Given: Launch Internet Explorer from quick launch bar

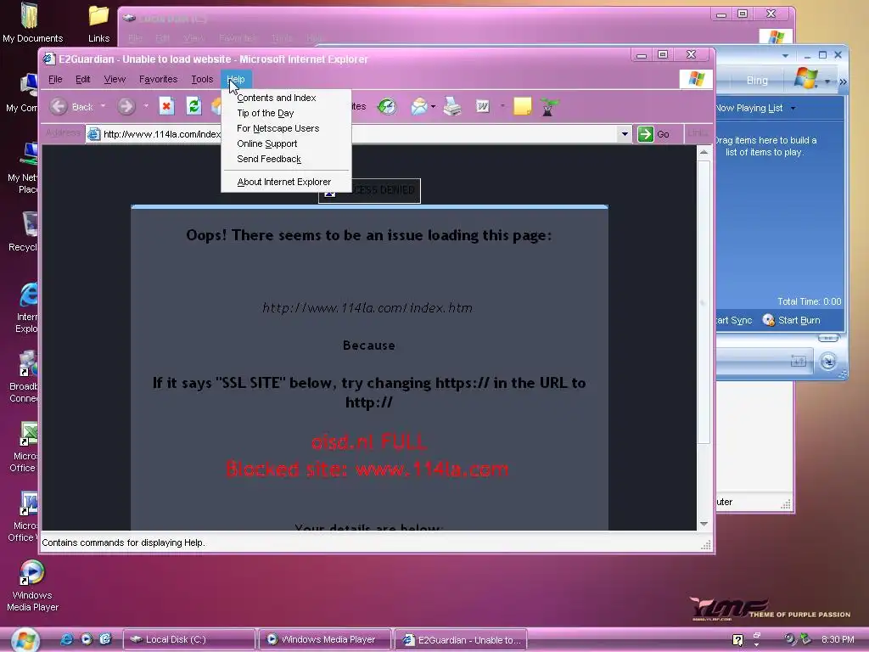Looking at the screenshot, I should [66, 639].
